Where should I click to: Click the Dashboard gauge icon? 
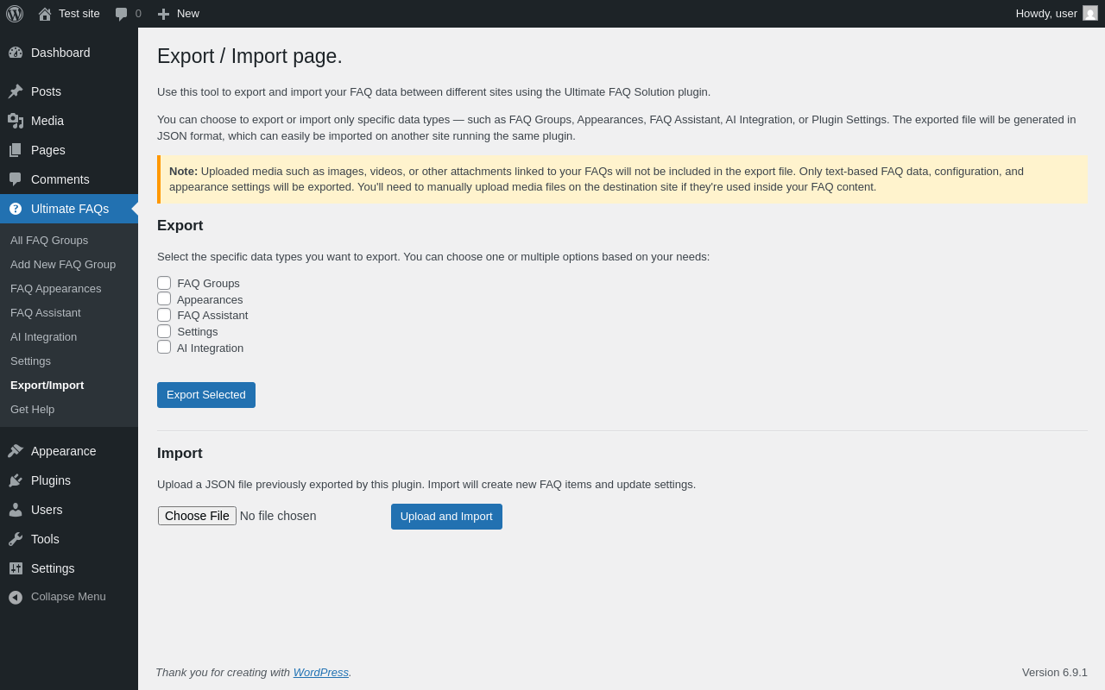(x=16, y=53)
